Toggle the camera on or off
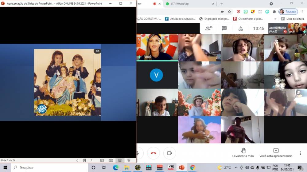The width and height of the screenshot is (307, 172). point(169,153)
